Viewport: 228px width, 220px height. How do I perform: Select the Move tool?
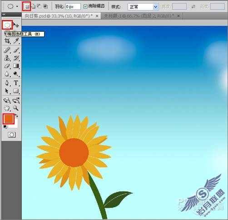coord(16,25)
